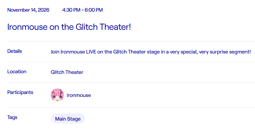The height and width of the screenshot is (130, 255).
Task: Click the Tags row label
Action: click(12, 117)
